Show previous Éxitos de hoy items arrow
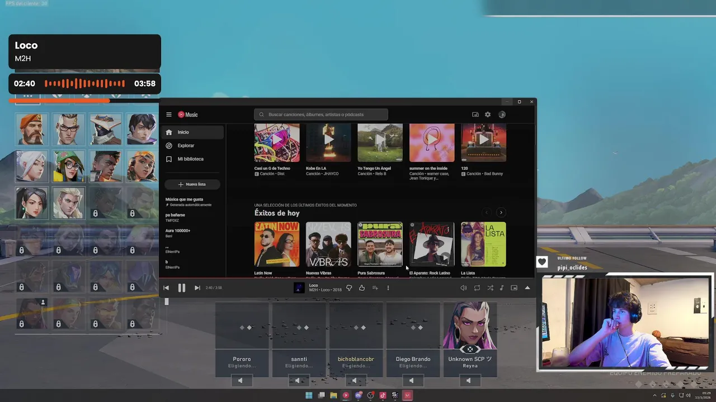Viewport: 716px width, 402px height. coord(487,213)
